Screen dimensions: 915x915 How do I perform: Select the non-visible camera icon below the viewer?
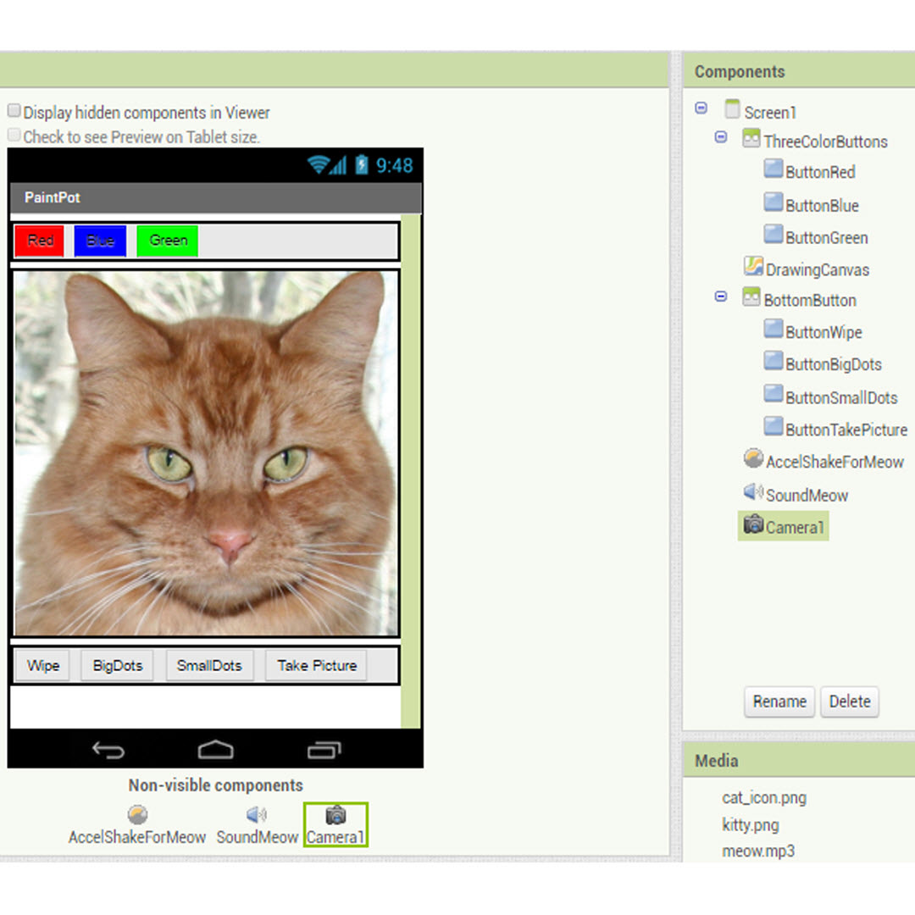coord(335,815)
